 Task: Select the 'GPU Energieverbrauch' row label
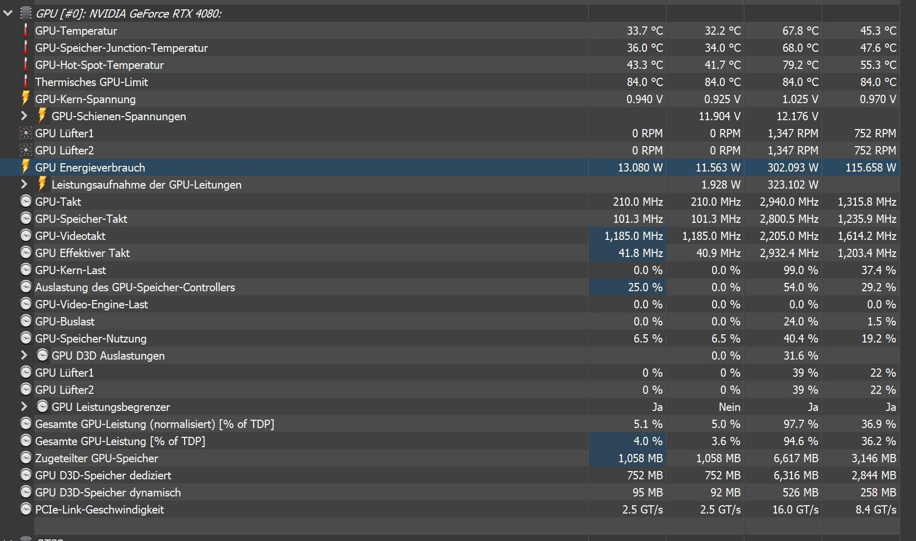tap(90, 167)
